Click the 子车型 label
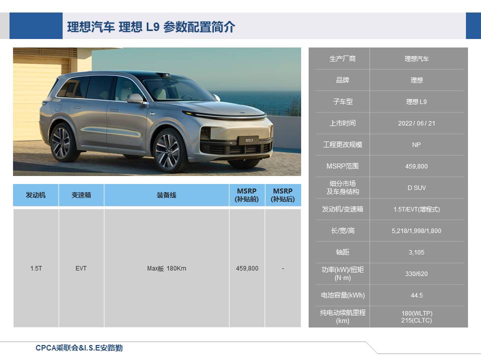 343,101
